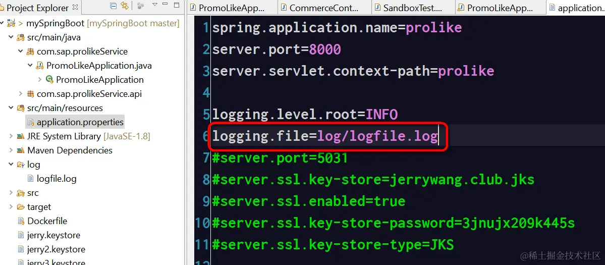Click the #server.ssl.key-store-password line
Viewport: 605px width, 265px height.
(393, 223)
